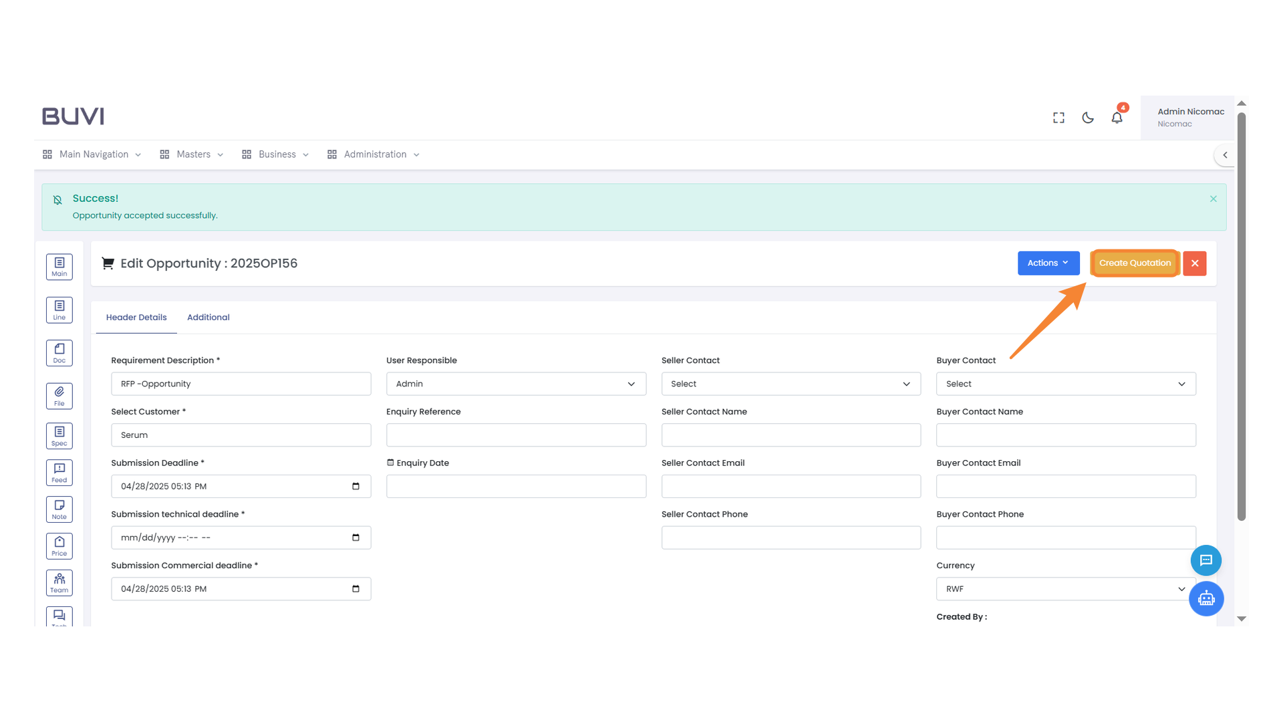Collapse the side panel arrow
The height and width of the screenshot is (722, 1283).
pos(1225,155)
